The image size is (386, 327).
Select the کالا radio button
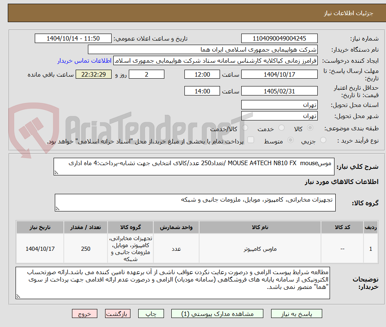(310, 128)
